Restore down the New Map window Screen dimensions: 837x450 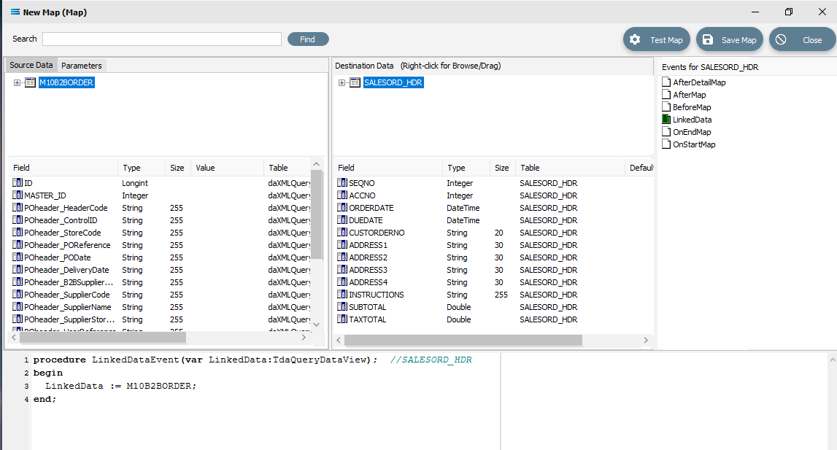[x=788, y=12]
